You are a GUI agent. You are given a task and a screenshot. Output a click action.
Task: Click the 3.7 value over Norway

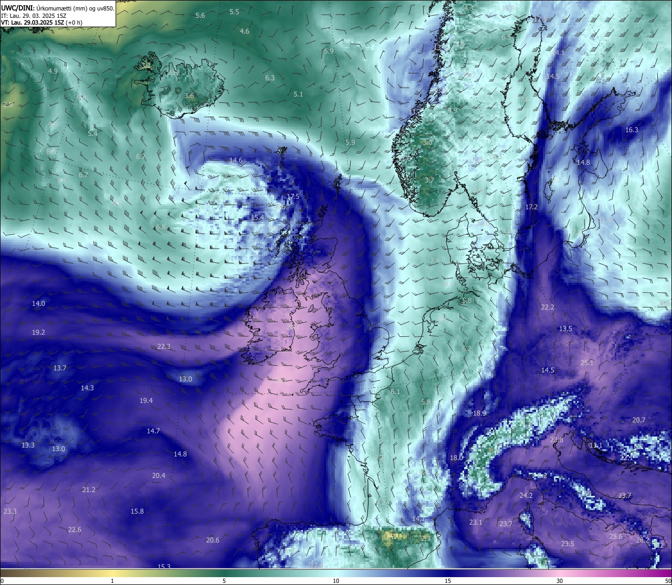coord(429,180)
